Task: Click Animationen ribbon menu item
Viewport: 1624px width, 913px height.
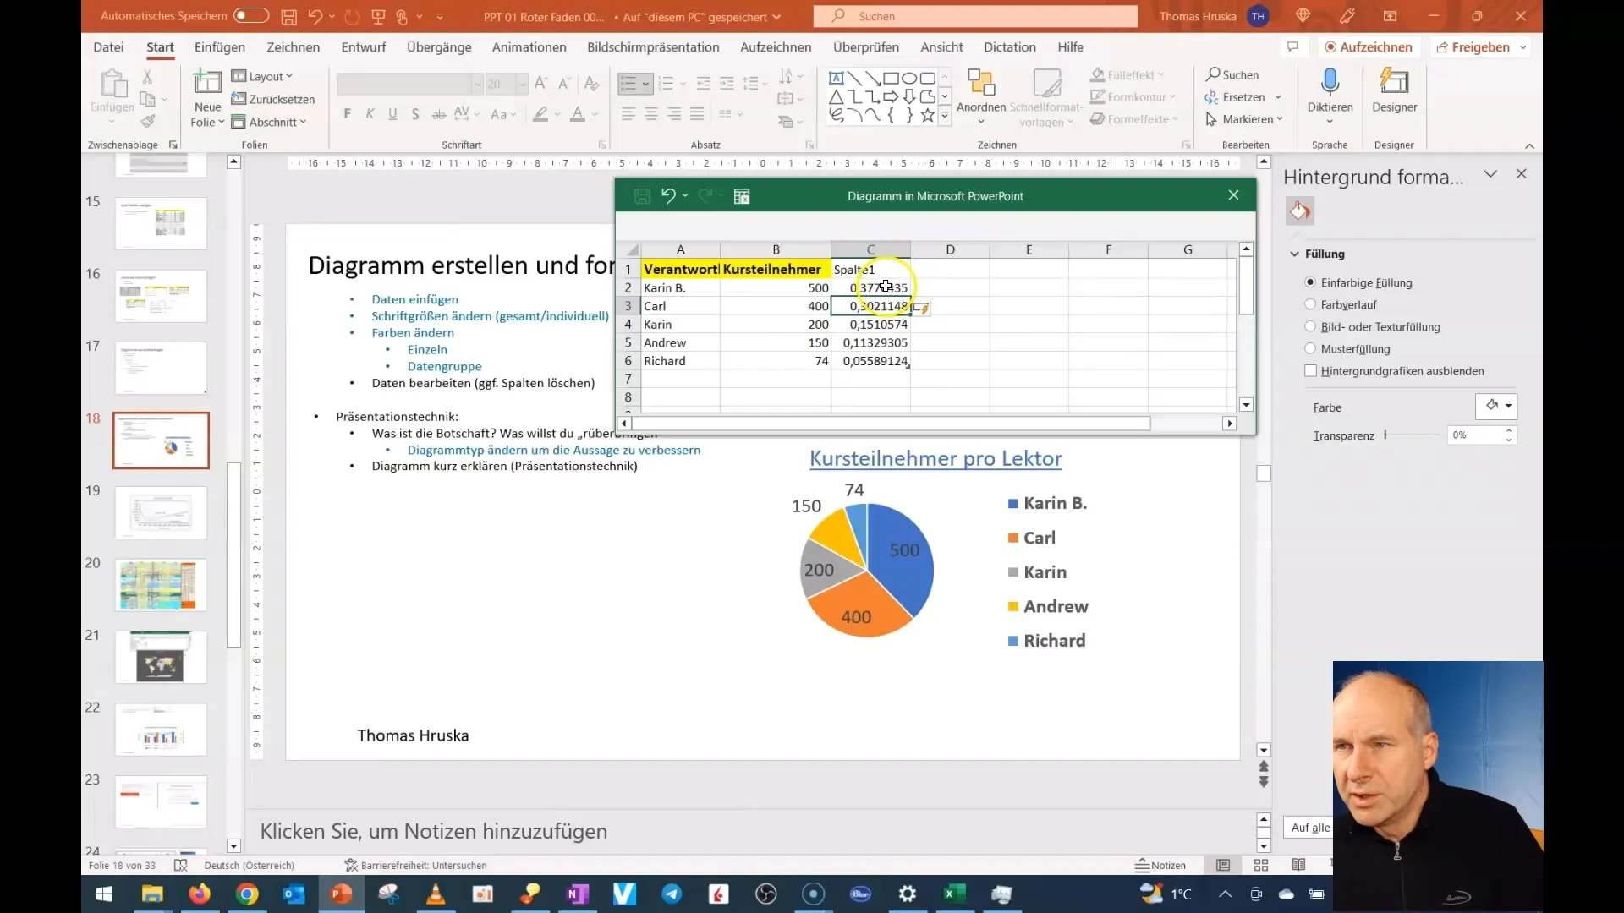Action: [x=529, y=46]
